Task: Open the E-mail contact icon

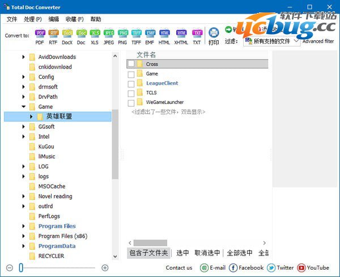Action: point(204,268)
